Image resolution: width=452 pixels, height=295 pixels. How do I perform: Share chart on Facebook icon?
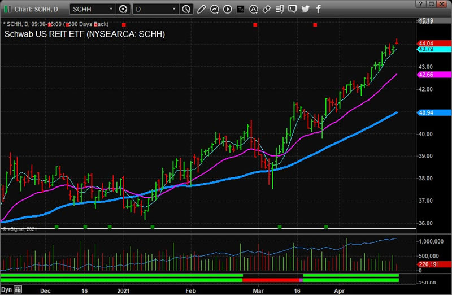(x=319, y=9)
